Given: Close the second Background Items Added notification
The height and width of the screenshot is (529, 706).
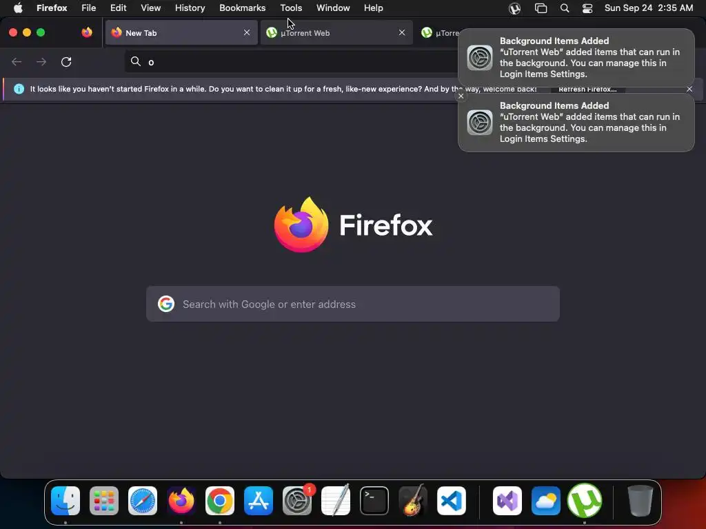Looking at the screenshot, I should [461, 96].
